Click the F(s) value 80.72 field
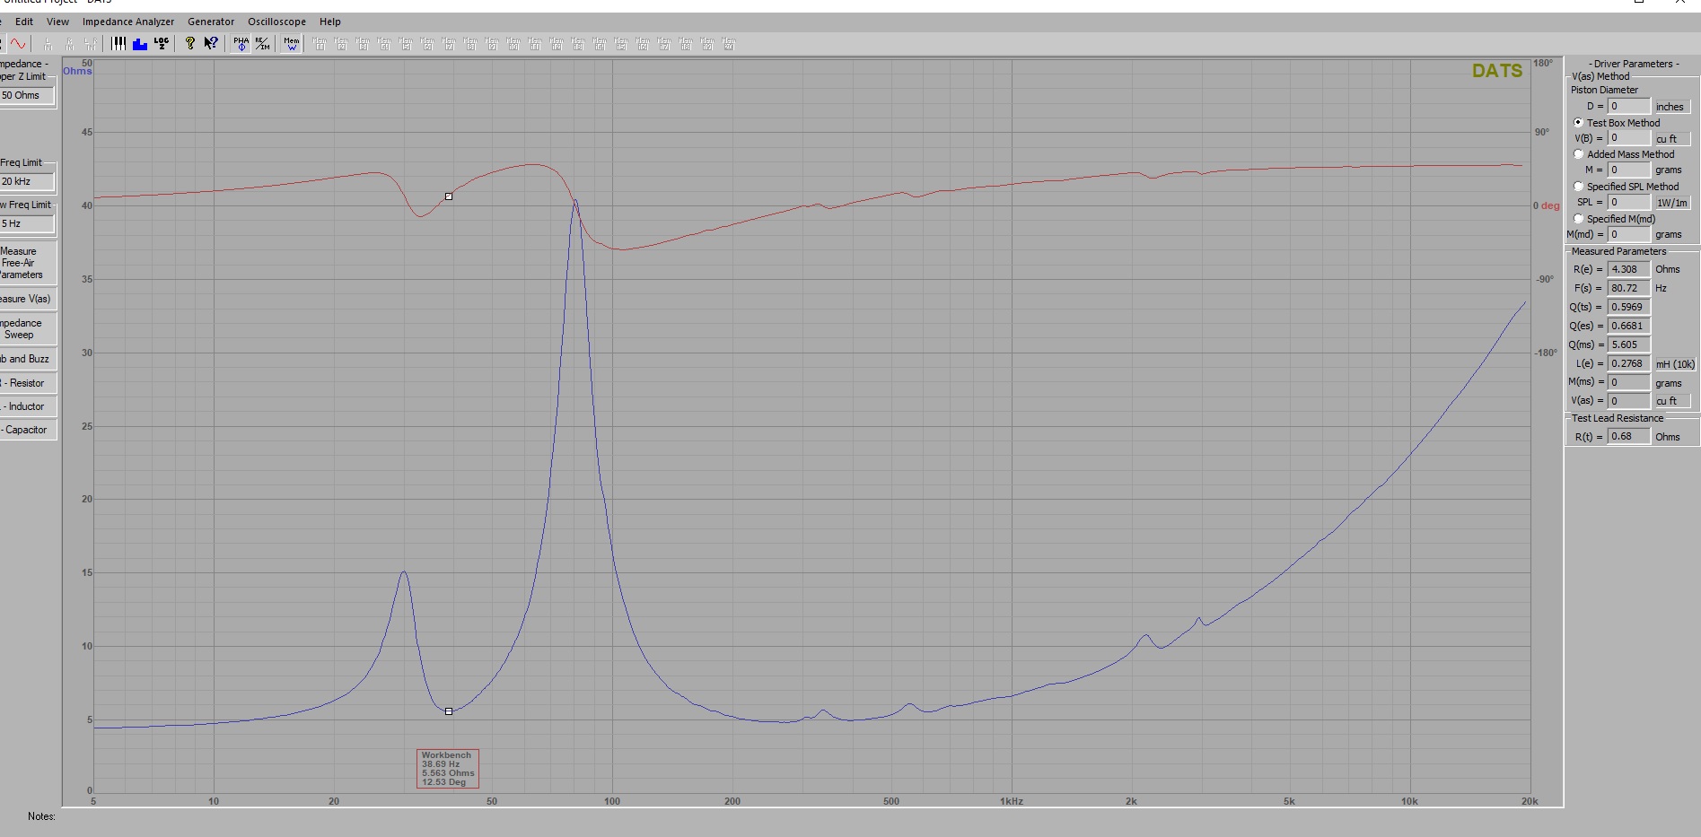The image size is (1701, 837). click(1628, 288)
